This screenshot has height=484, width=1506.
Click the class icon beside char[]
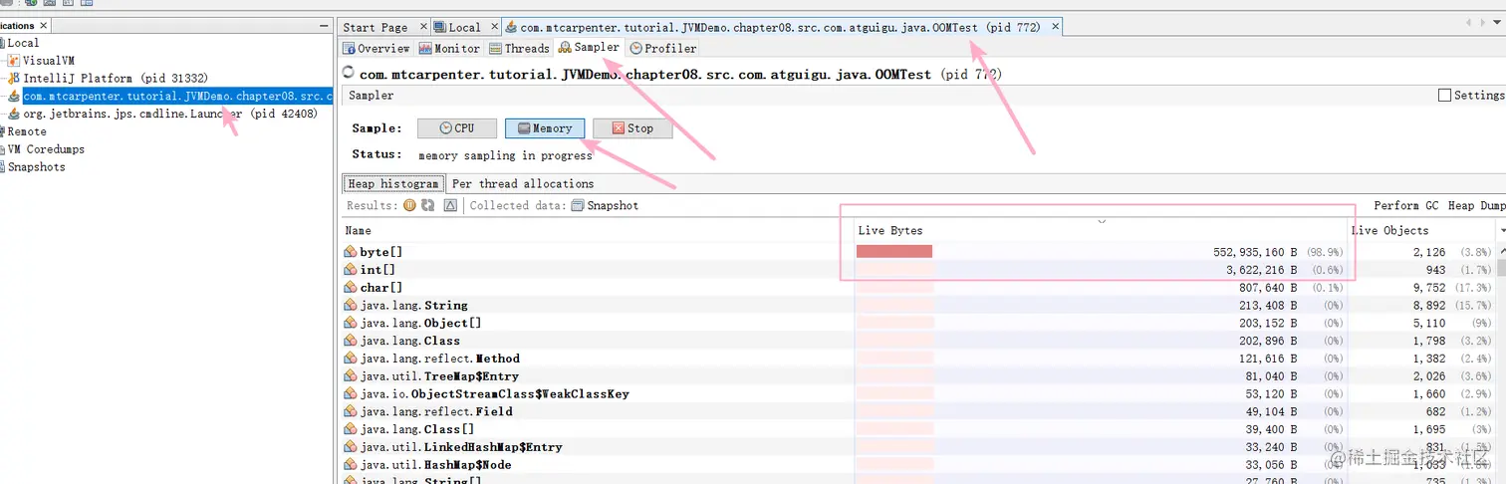tap(350, 288)
